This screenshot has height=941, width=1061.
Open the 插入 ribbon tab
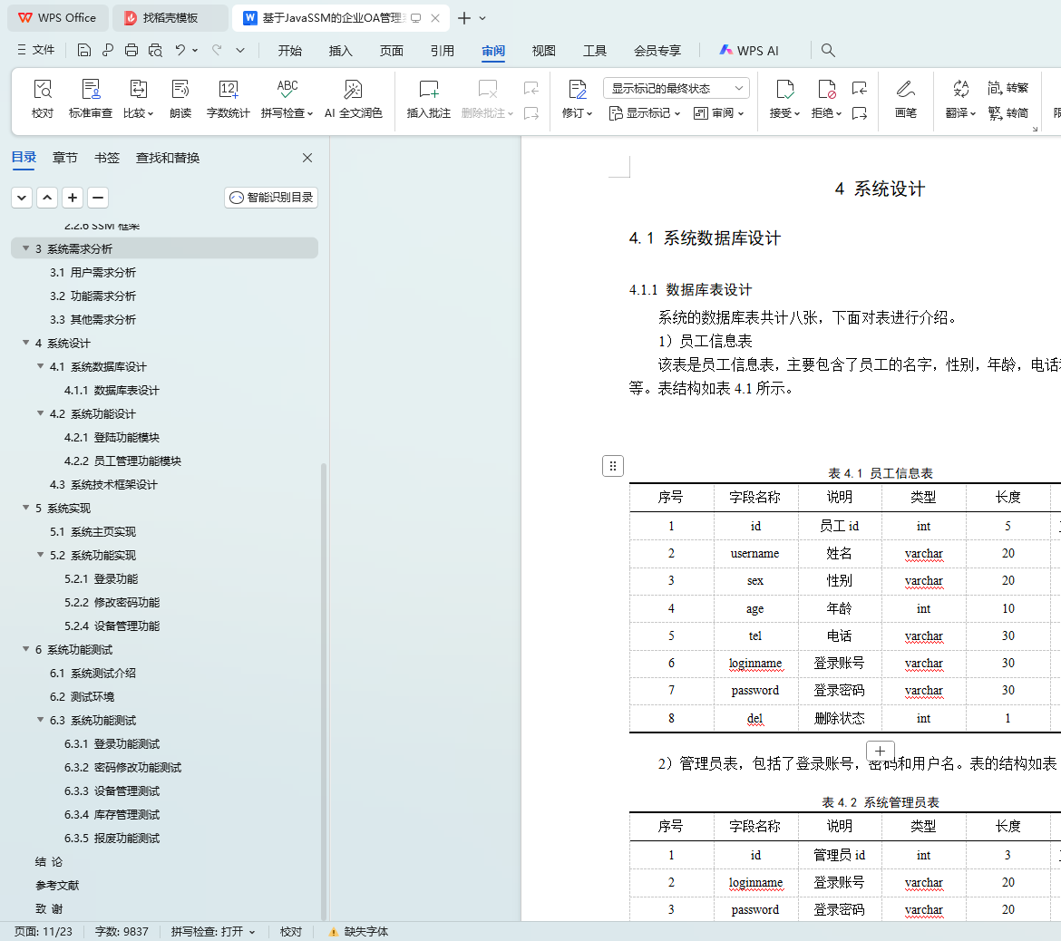tap(340, 51)
